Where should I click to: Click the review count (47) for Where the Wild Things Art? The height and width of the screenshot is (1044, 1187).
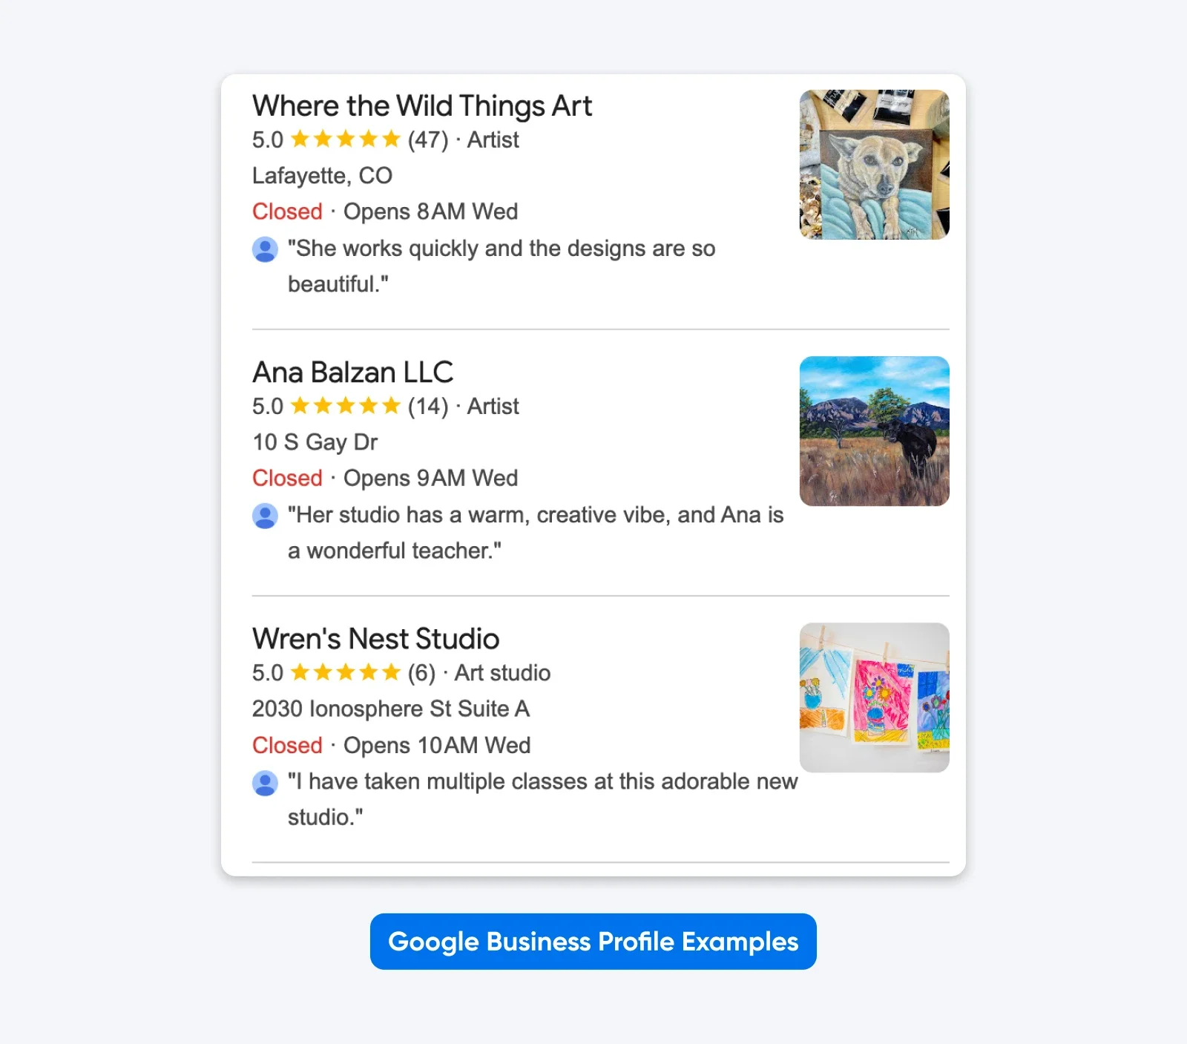(427, 139)
